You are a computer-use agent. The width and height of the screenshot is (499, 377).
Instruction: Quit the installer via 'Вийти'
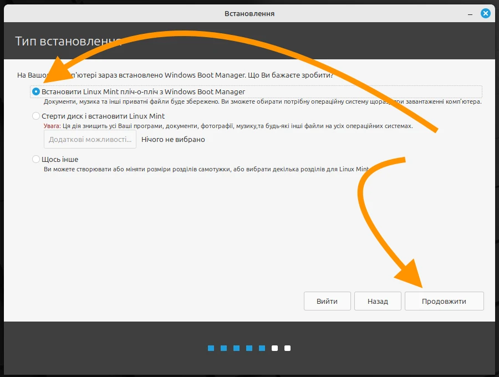pyautogui.click(x=327, y=301)
